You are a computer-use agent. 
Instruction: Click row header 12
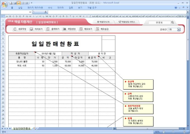(3, 62)
